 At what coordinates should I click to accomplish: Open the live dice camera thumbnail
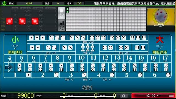[x=161, y=17]
